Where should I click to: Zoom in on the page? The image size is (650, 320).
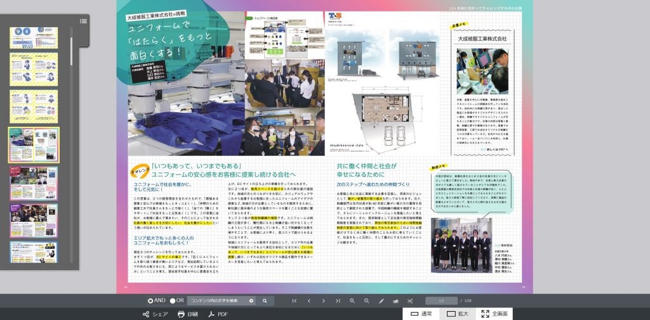(x=352, y=301)
